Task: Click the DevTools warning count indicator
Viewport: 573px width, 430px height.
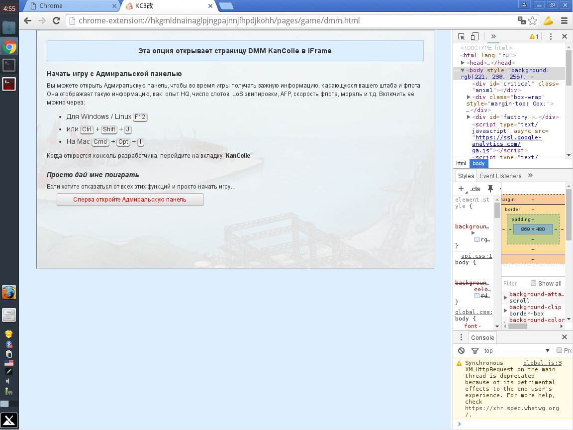Action: point(534,36)
